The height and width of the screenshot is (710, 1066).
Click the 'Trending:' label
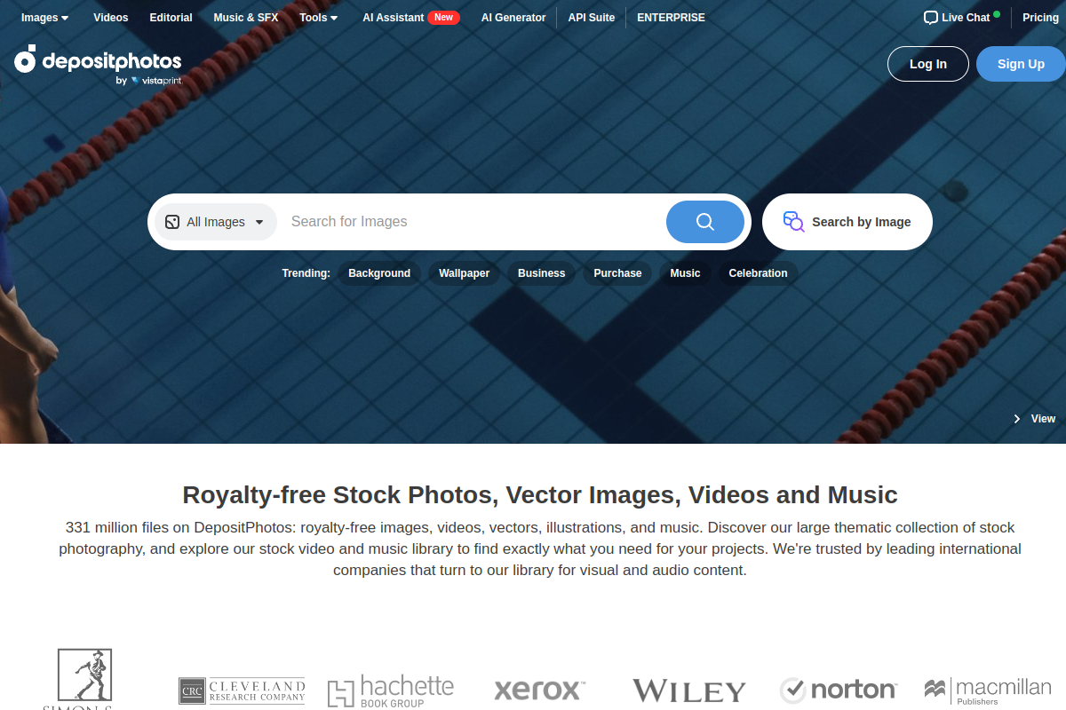click(x=306, y=273)
